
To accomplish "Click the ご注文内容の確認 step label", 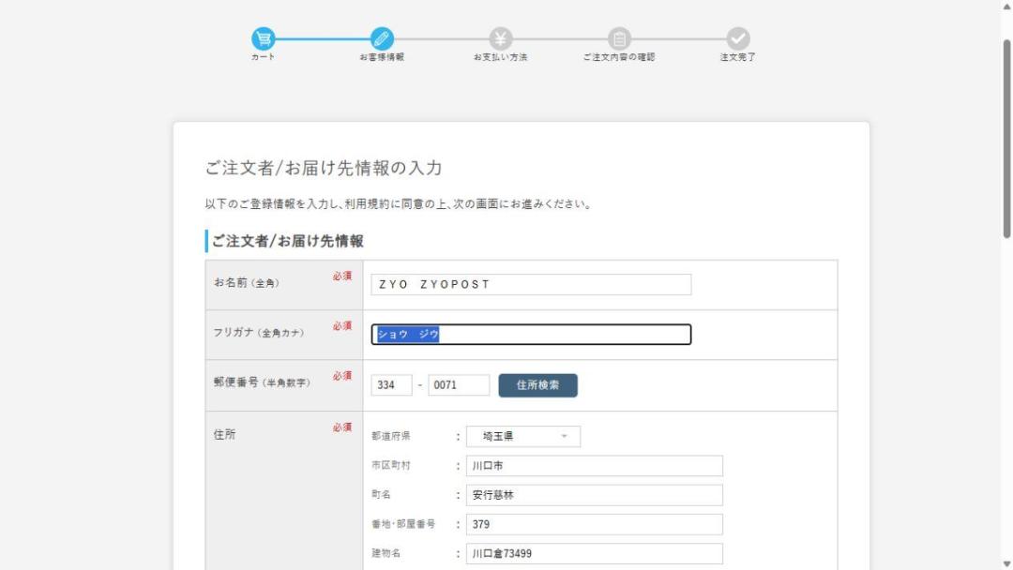I will tap(619, 57).
